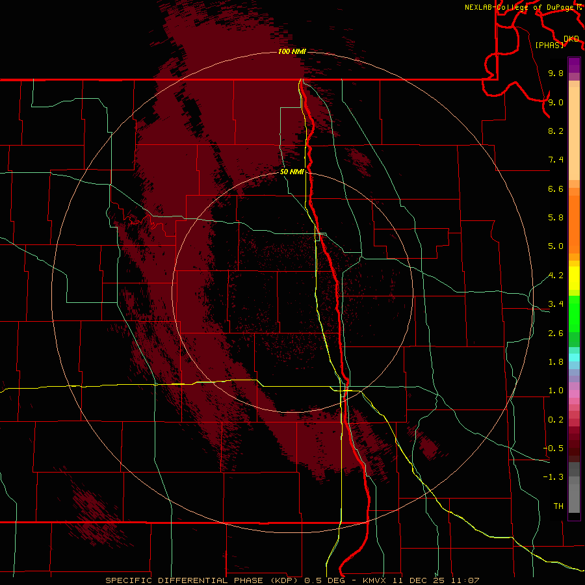Click the 0.5 DEG elevation text
This screenshot has height=585, width=585.
[x=324, y=580]
